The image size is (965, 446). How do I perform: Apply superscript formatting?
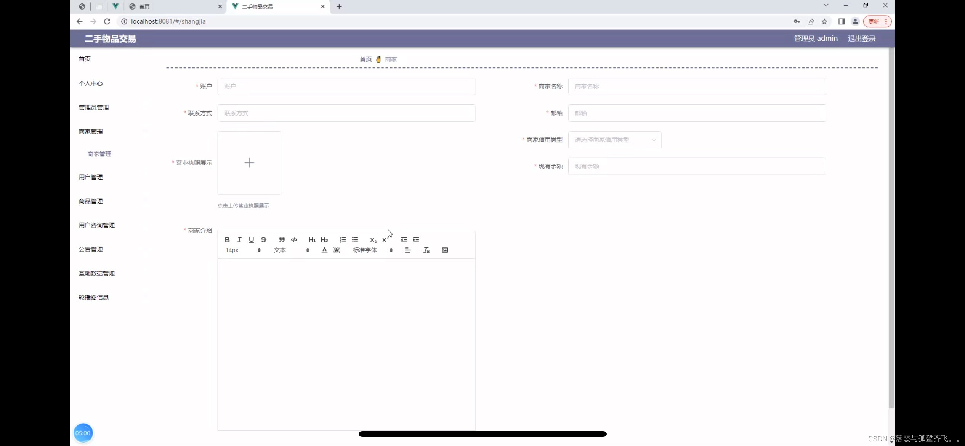(x=385, y=240)
